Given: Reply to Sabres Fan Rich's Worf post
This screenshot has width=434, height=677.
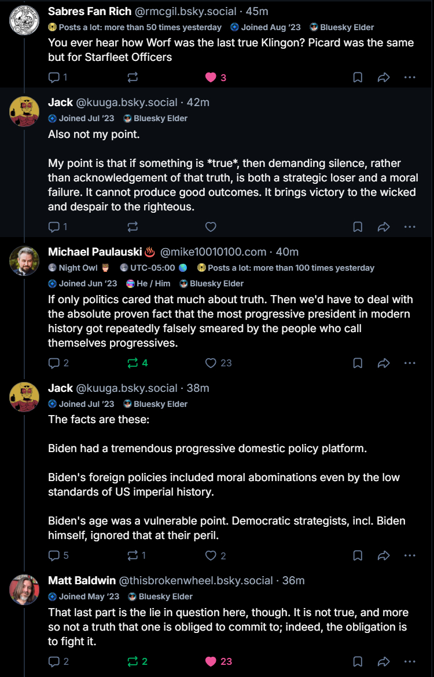Looking at the screenshot, I should click(54, 78).
